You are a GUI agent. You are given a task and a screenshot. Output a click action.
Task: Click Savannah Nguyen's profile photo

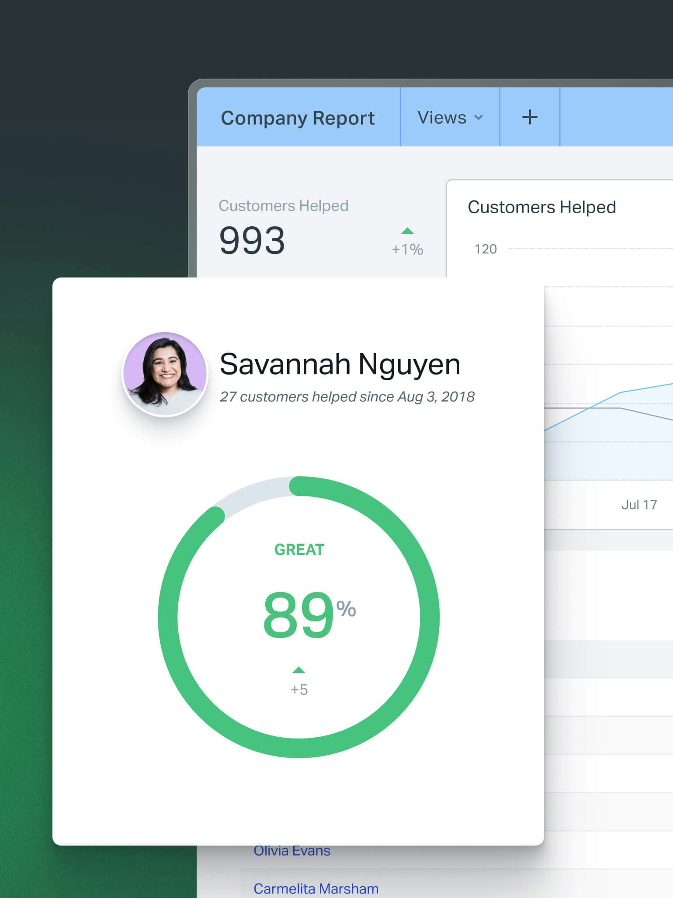coord(165,374)
